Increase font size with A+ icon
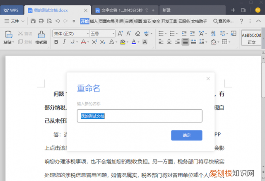The width and height of the screenshot is (265, 181). tap(120, 33)
